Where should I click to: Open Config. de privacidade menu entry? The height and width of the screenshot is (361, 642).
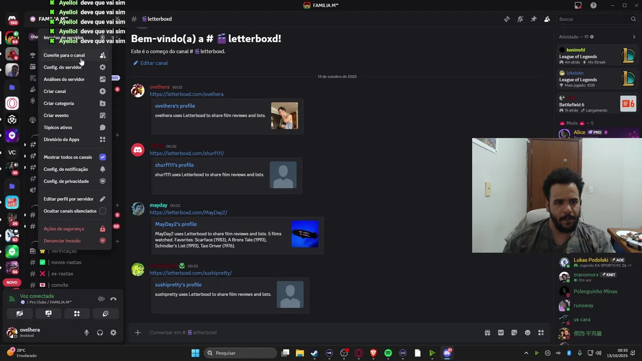(x=74, y=181)
